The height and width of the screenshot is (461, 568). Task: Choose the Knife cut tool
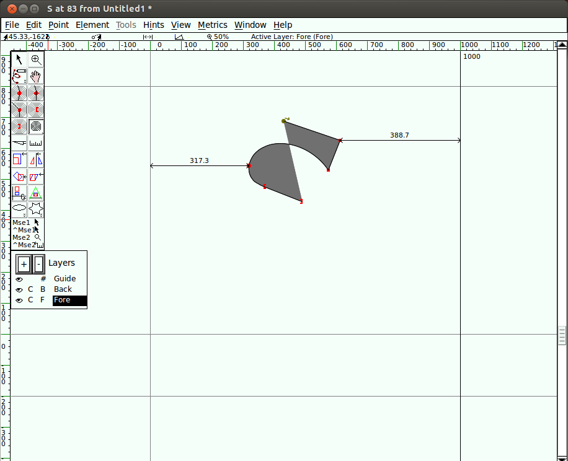(x=19, y=143)
